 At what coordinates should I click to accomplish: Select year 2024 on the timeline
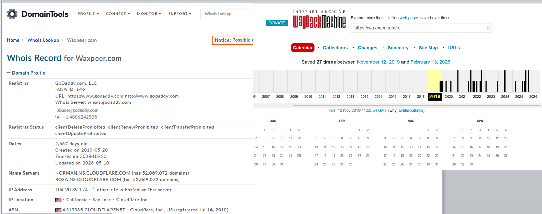pyautogui.click(x=505, y=97)
